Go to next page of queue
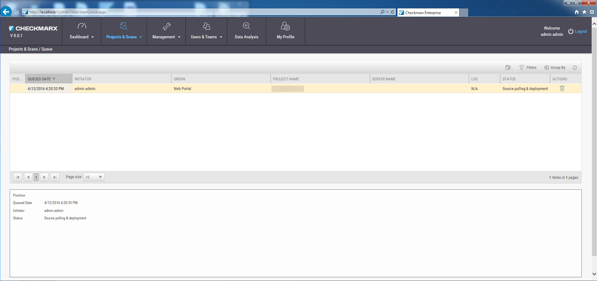Viewport: 597px width, 281px height. tap(44, 177)
